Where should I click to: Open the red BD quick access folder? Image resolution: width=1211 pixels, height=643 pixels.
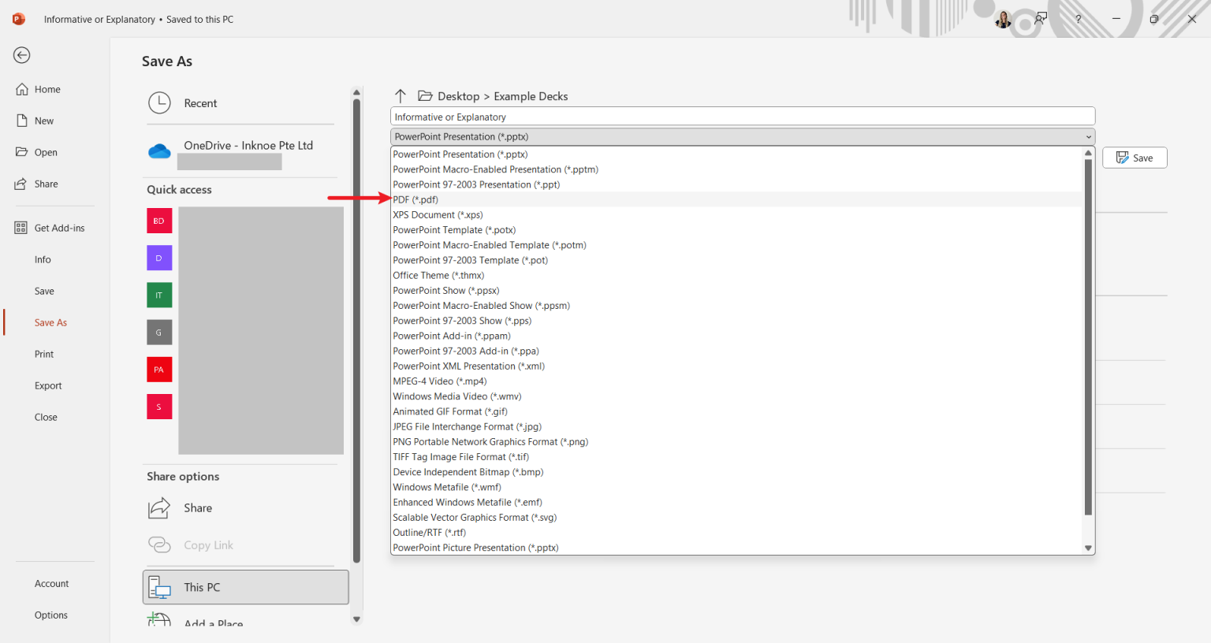point(158,221)
